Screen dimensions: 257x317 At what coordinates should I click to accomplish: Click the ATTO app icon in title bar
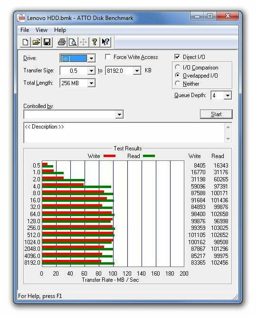(x=21, y=18)
